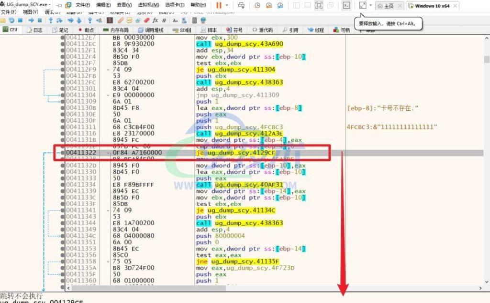This screenshot has height=303, width=490.
Task: Click the Run arrow in debugger toolbar
Action: point(31,21)
